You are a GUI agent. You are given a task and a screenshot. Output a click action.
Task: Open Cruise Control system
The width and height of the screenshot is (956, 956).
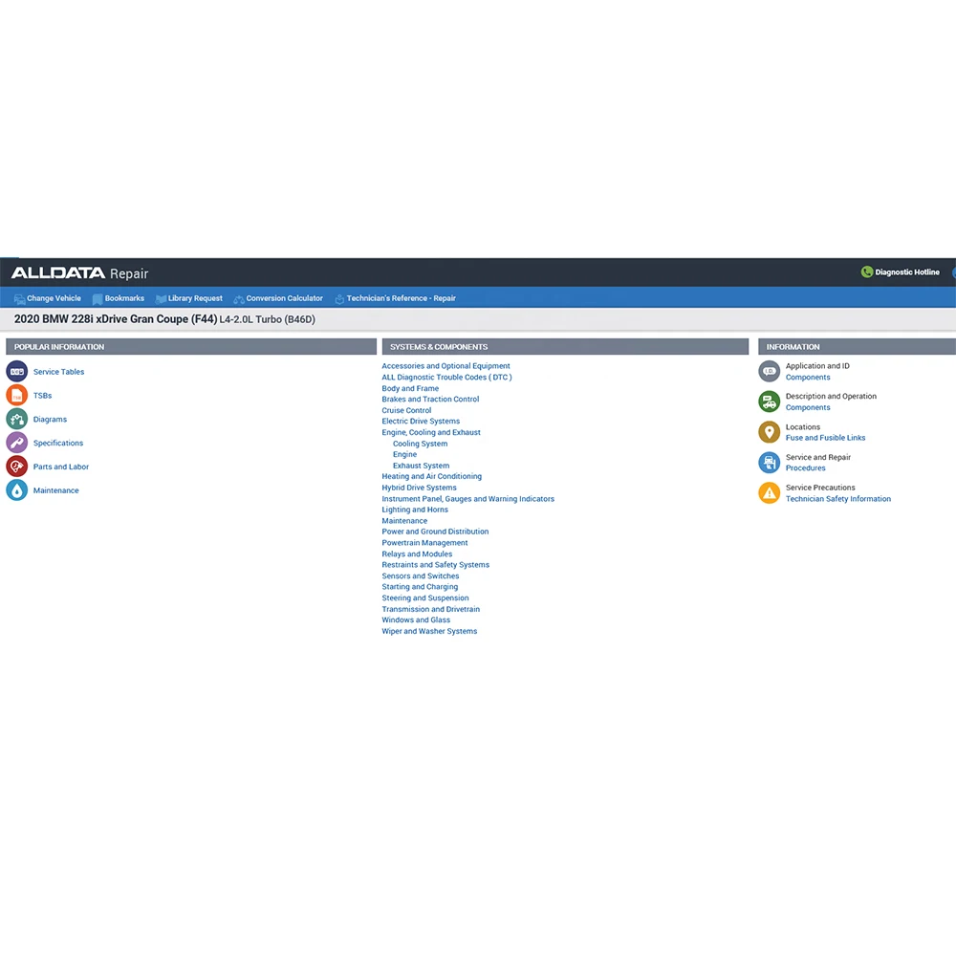(x=406, y=410)
